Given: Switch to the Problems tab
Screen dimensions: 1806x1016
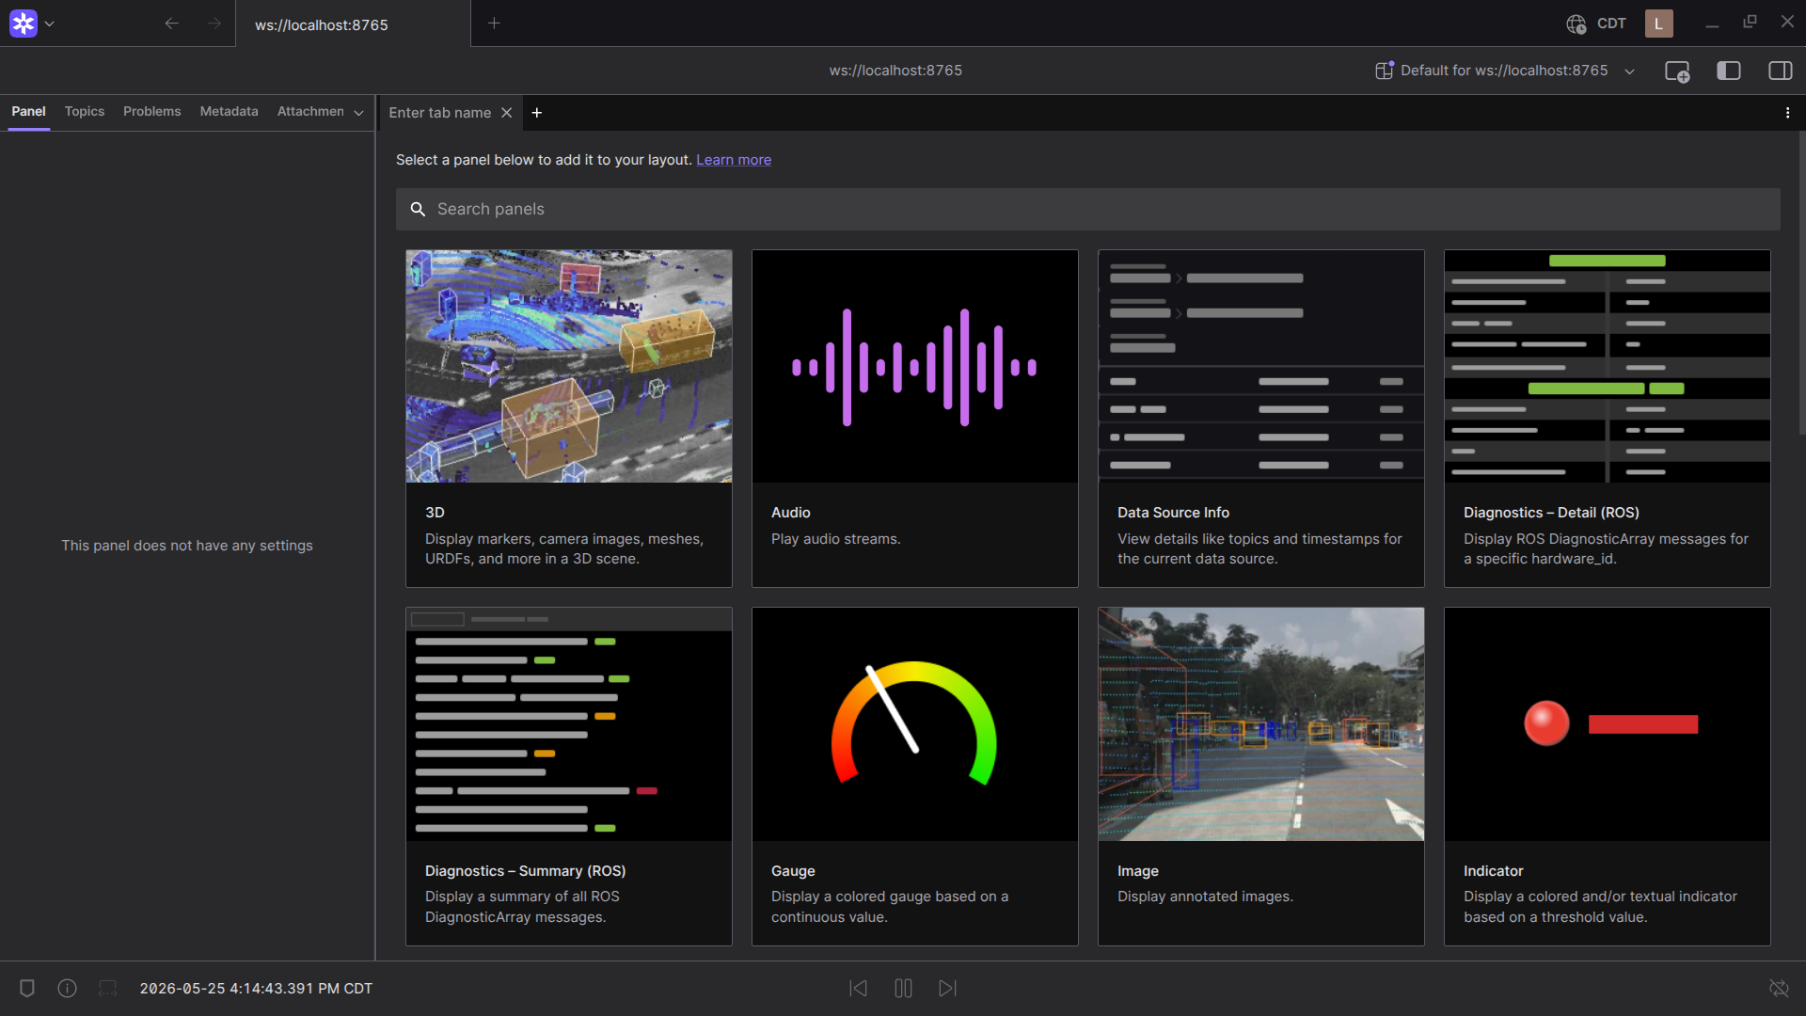Looking at the screenshot, I should tap(151, 111).
